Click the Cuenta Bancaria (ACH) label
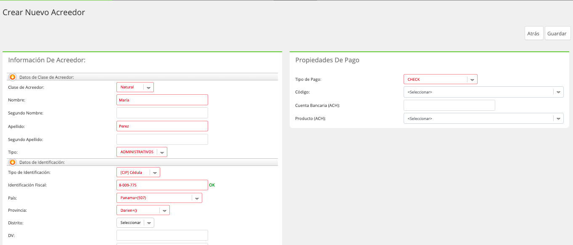 [318, 106]
